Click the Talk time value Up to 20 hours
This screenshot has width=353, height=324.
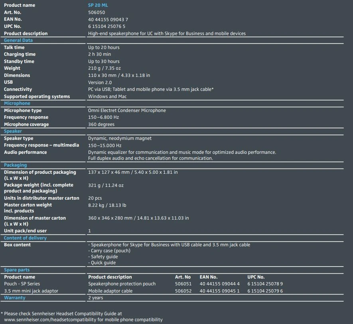click(x=104, y=47)
